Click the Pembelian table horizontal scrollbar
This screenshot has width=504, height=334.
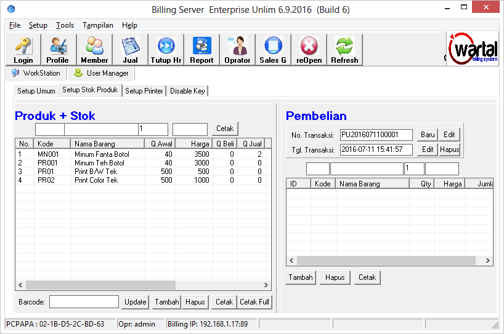[x=386, y=261]
